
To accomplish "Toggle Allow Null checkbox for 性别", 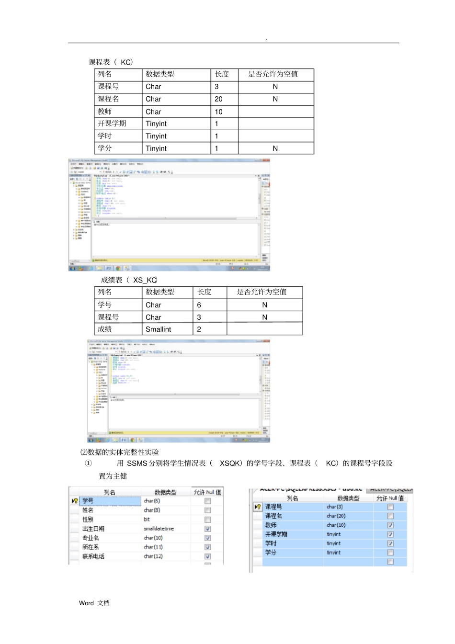I will 207,520.
